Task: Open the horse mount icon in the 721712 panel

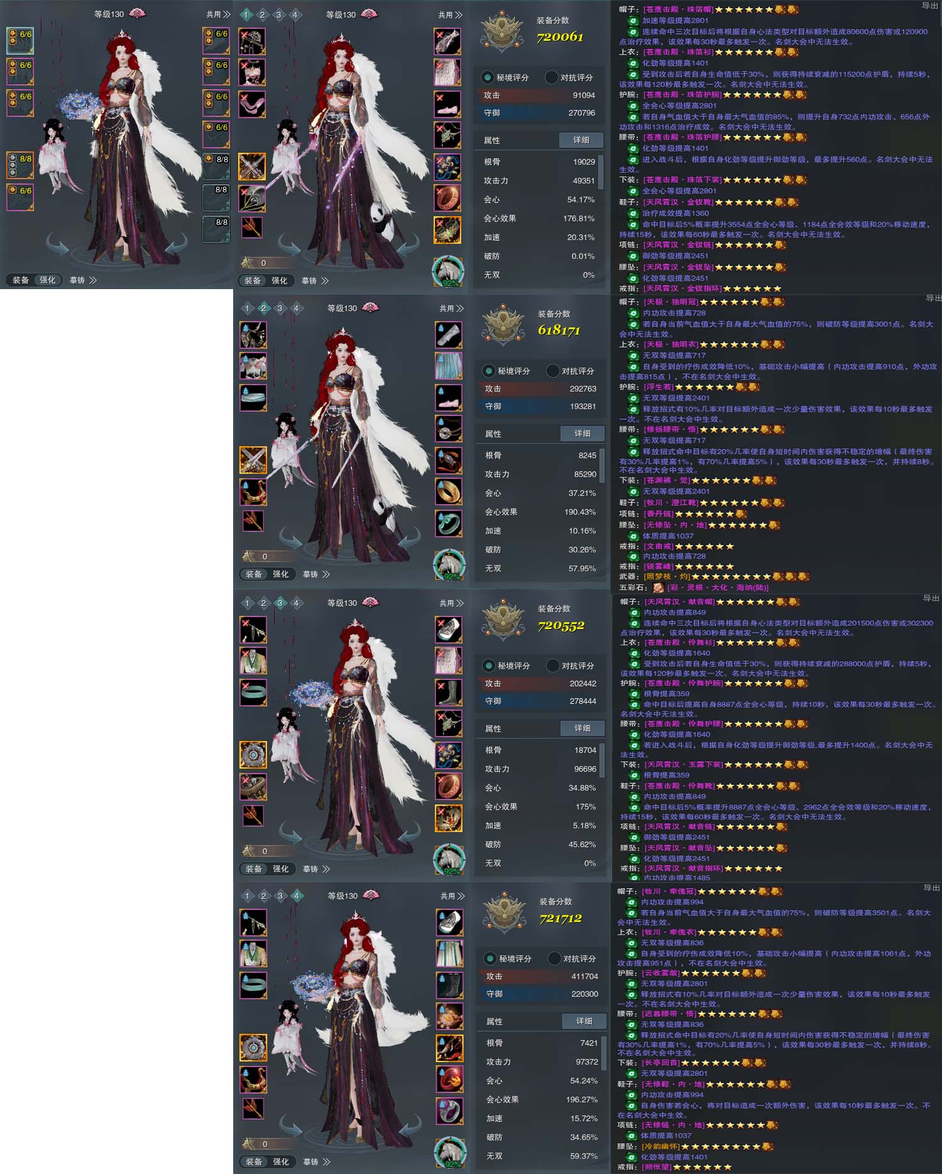Action: click(x=450, y=1153)
